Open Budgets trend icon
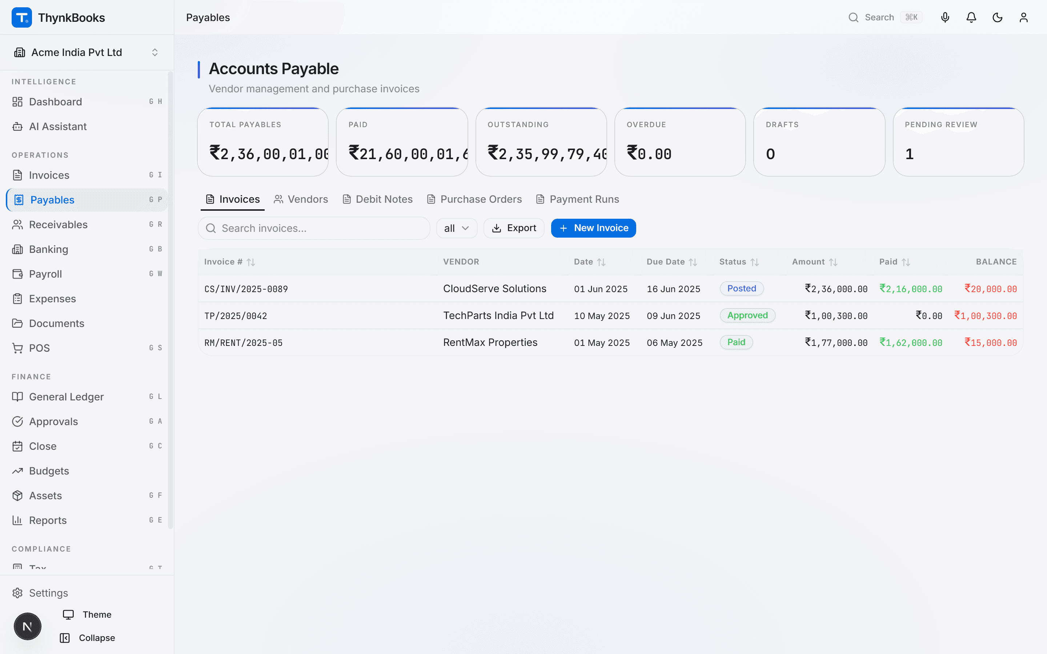 [x=17, y=471]
